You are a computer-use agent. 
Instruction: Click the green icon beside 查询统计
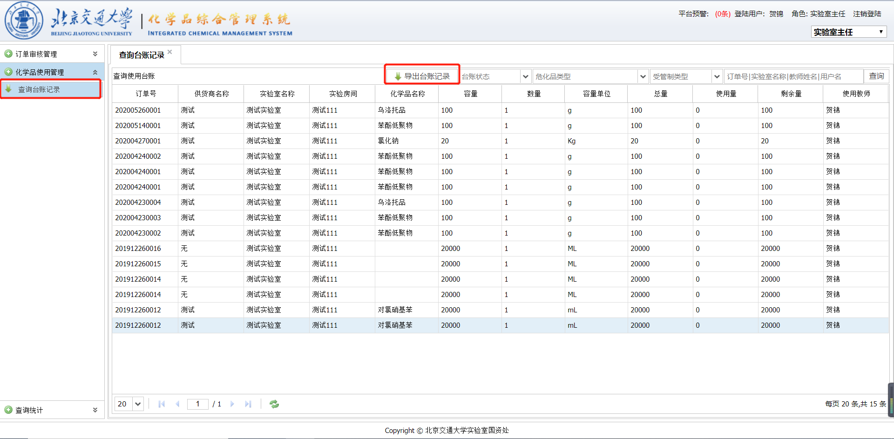tap(8, 410)
